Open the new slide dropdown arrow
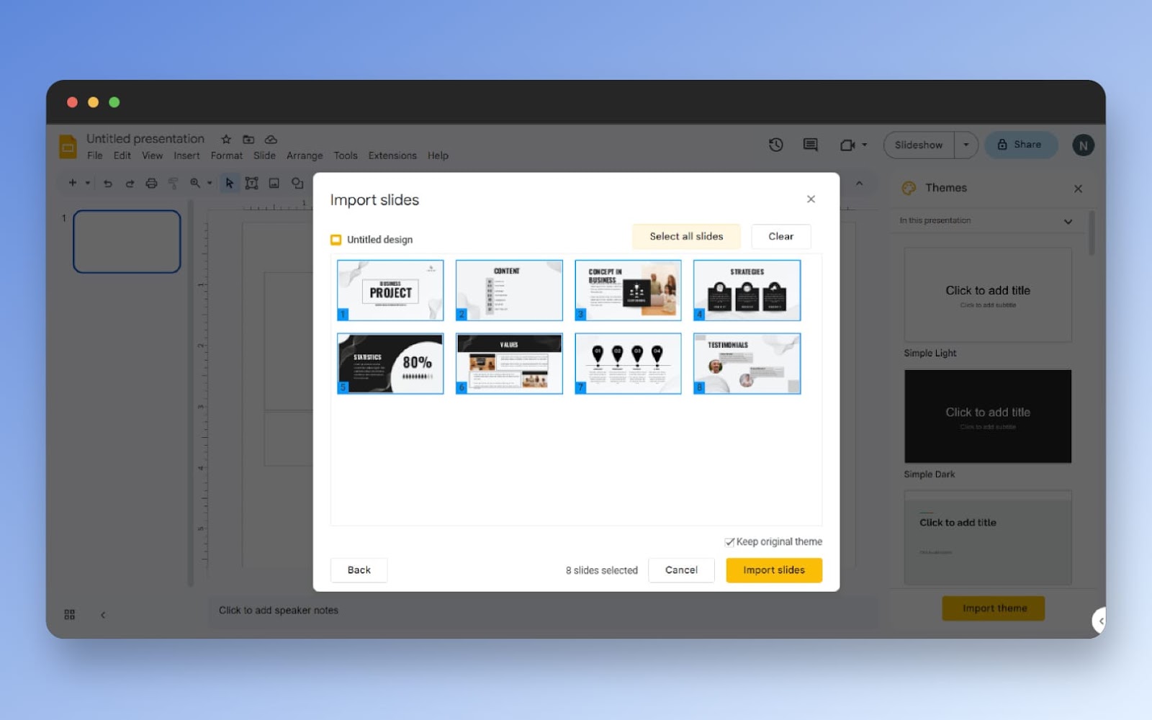The height and width of the screenshot is (720, 1152). tap(88, 183)
